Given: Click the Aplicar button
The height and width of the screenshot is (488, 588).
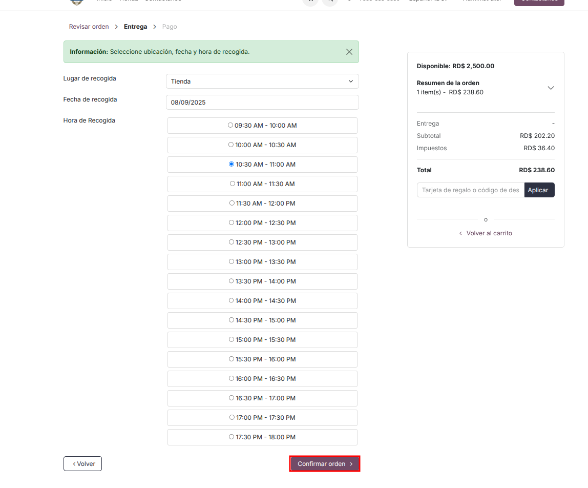Looking at the screenshot, I should pyautogui.click(x=538, y=190).
